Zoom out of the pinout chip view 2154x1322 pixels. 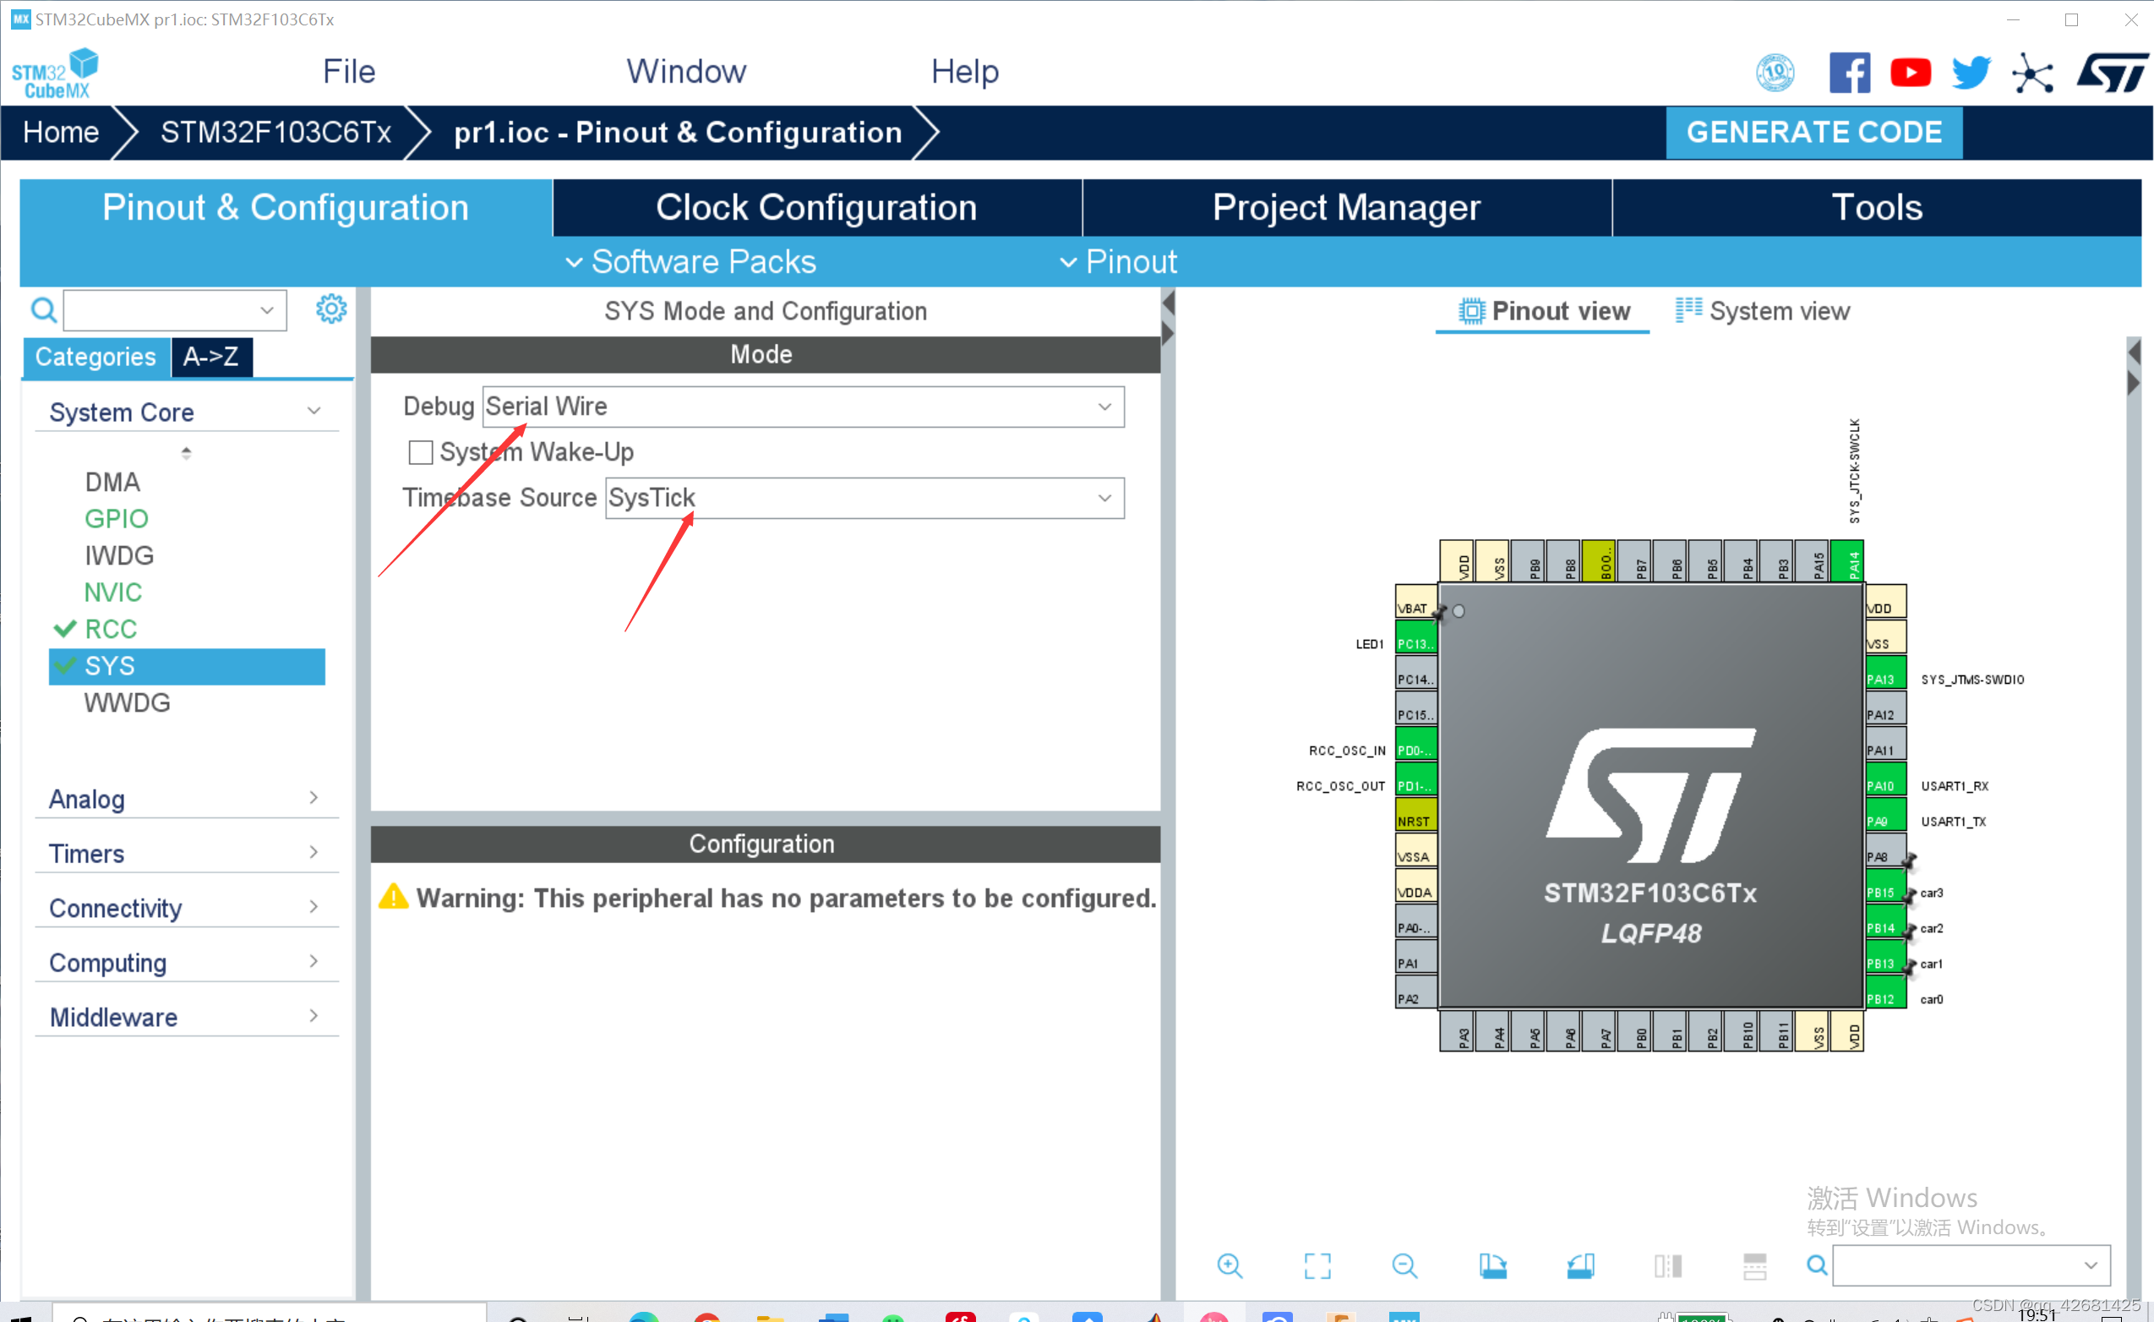coord(1404,1265)
